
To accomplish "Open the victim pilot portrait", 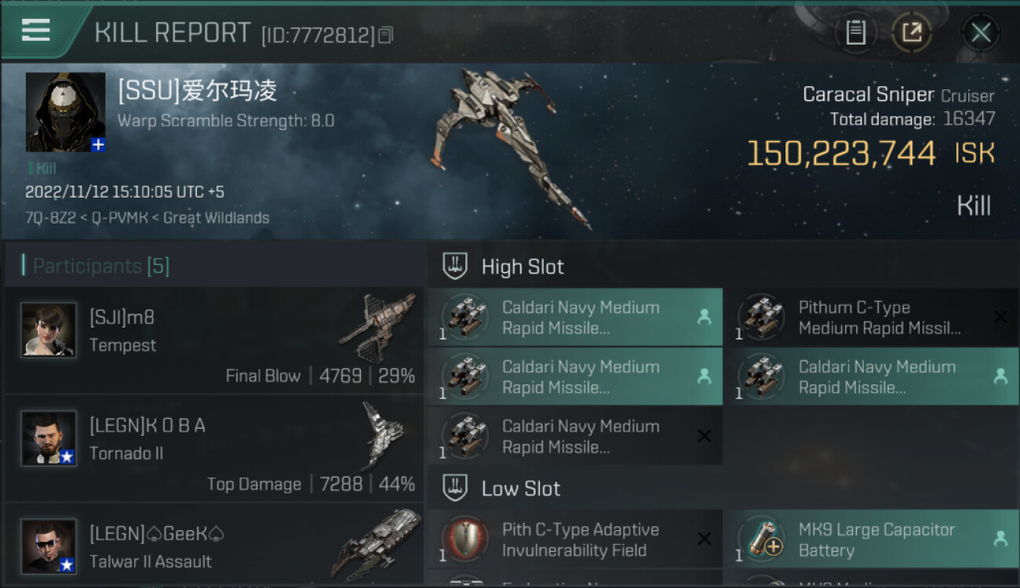I will pos(65,112).
